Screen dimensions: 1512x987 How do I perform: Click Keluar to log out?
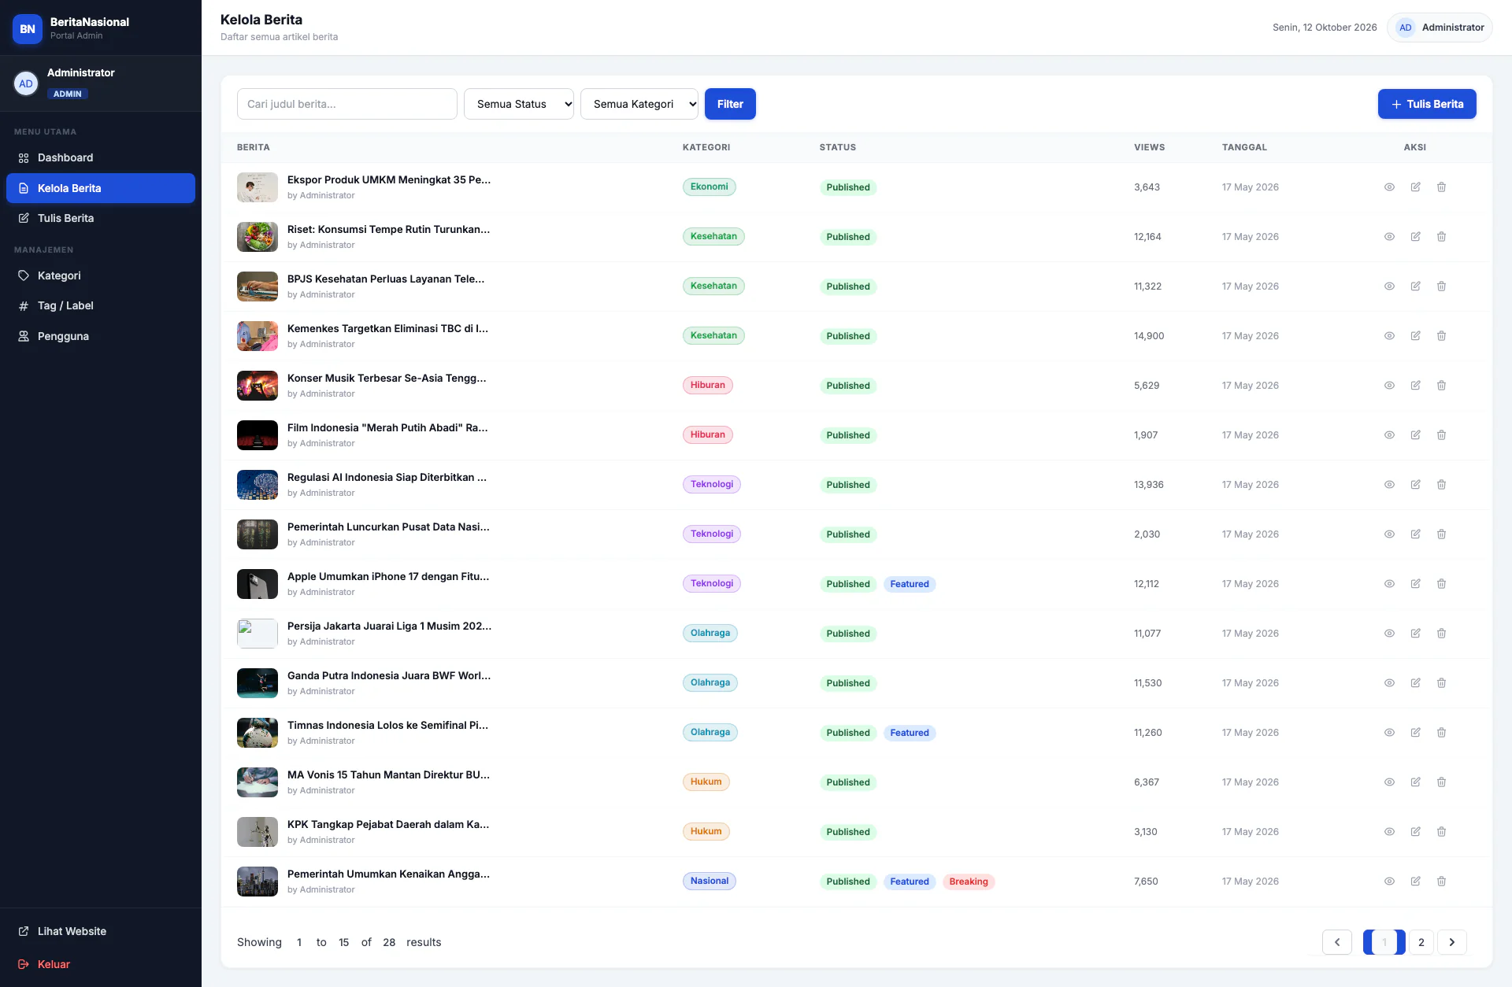click(x=101, y=964)
